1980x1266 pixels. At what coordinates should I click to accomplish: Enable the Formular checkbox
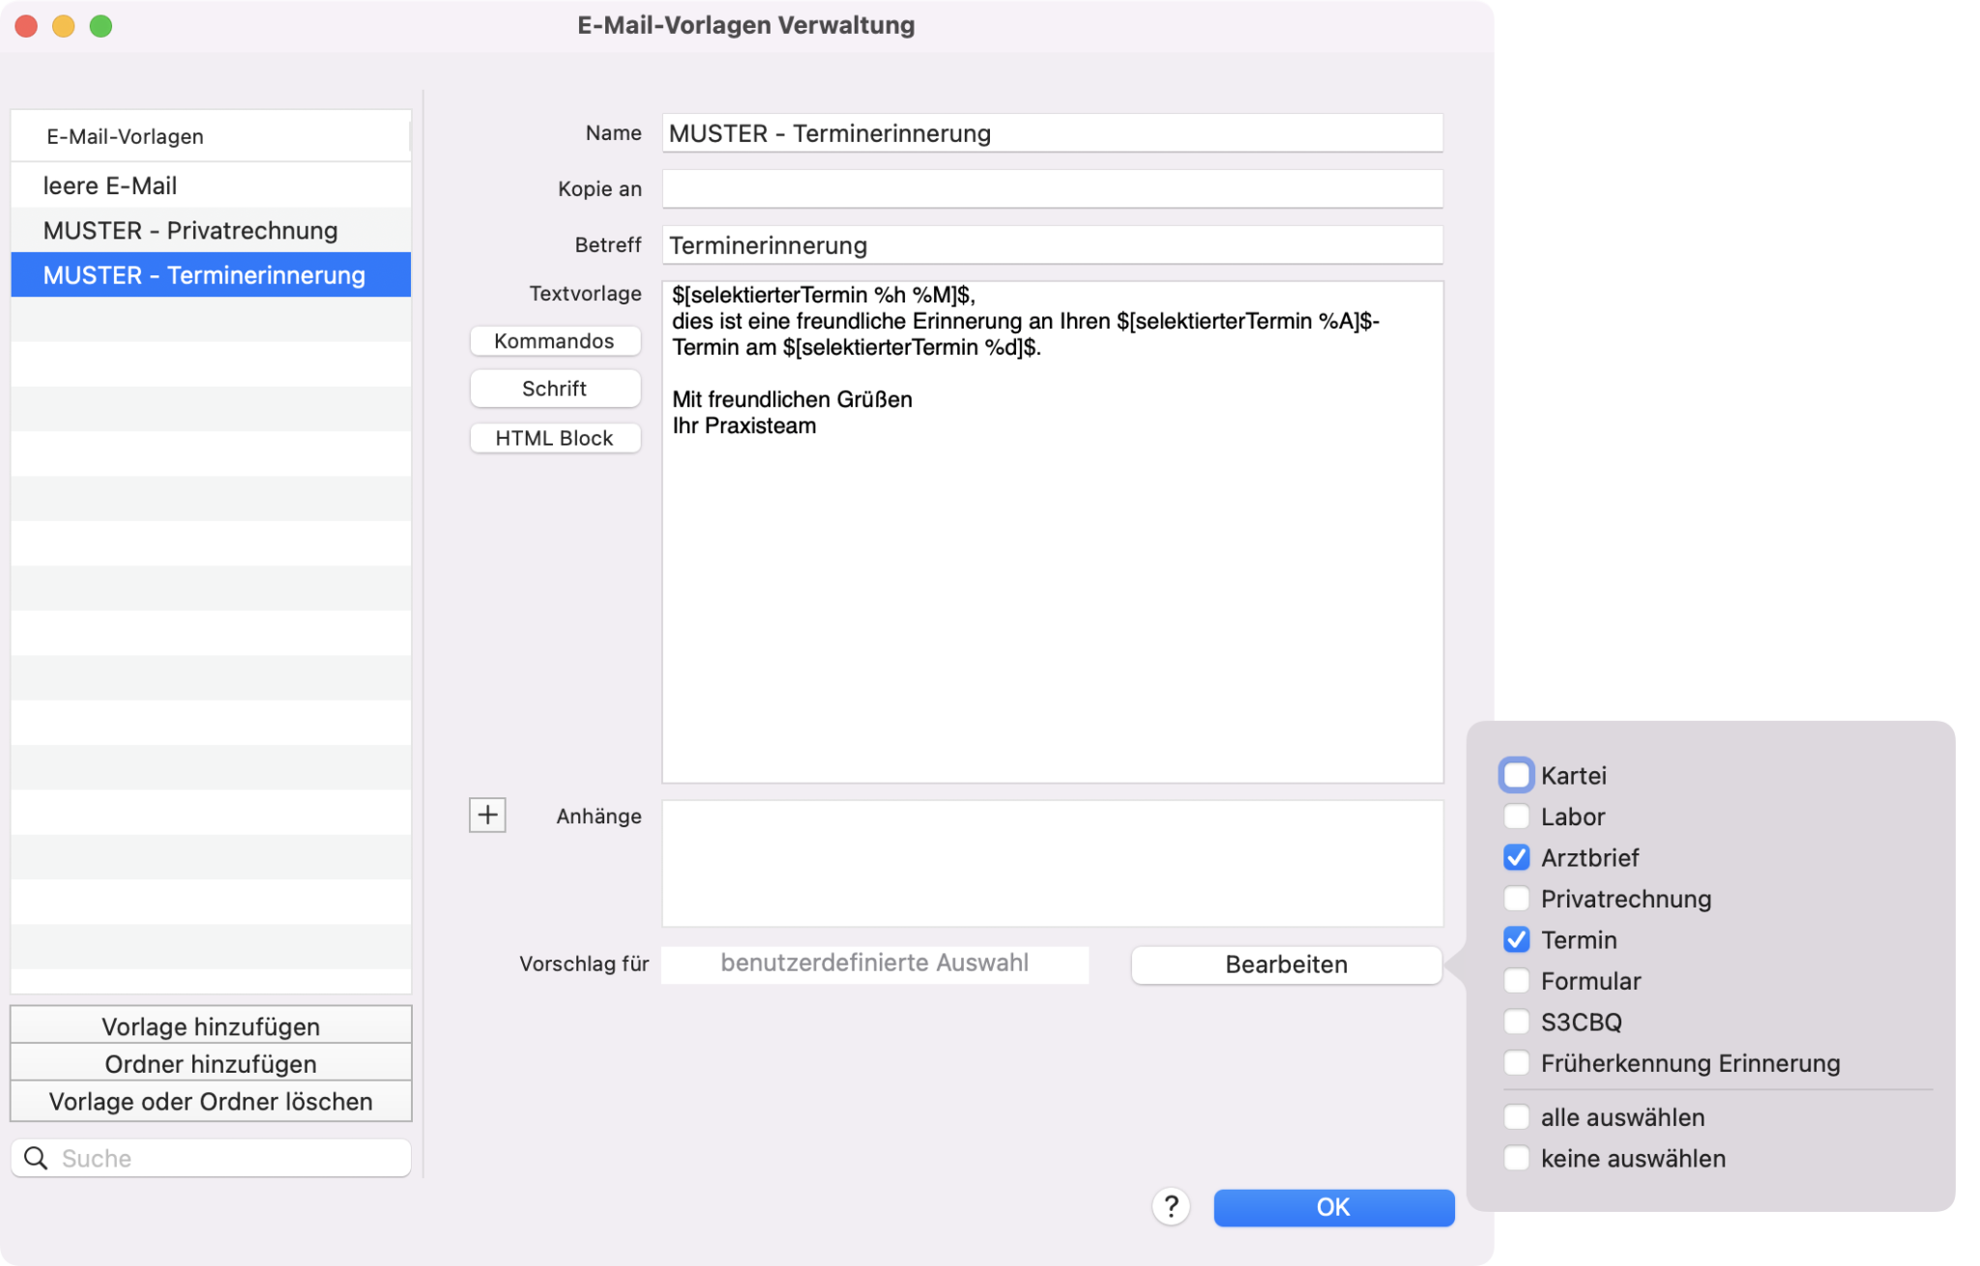[x=1516, y=981]
